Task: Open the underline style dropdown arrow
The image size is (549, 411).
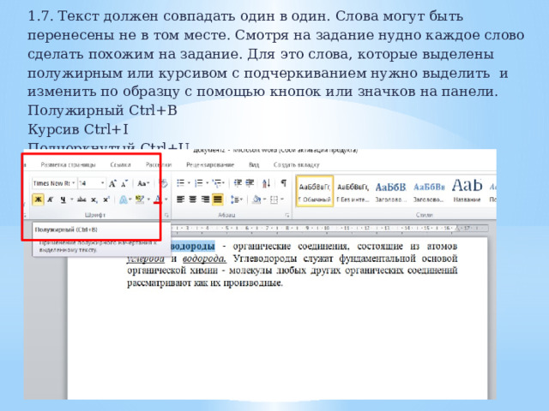Action: coord(71,200)
